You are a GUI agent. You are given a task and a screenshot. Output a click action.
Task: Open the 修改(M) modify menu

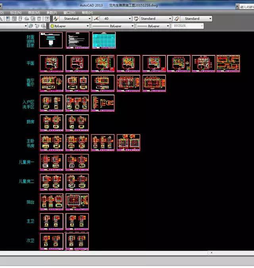click(x=34, y=12)
